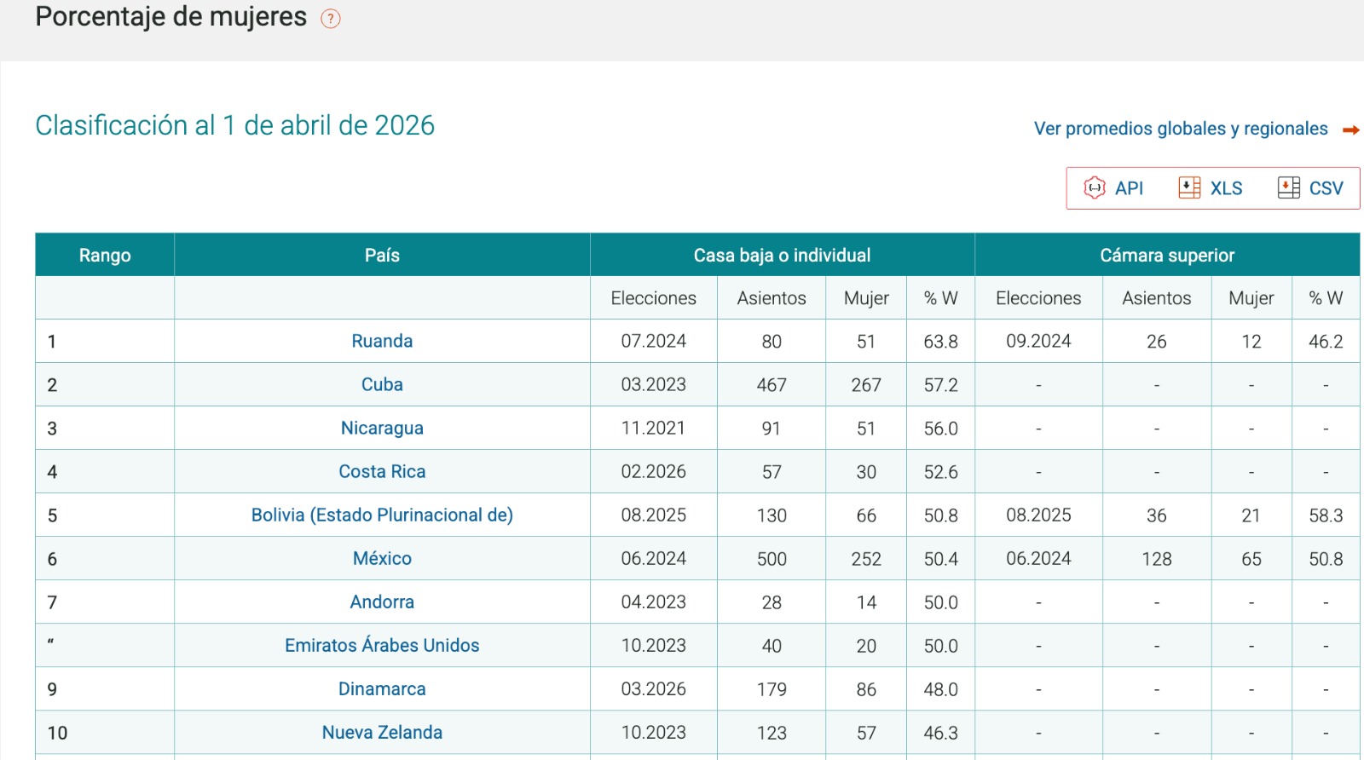This screenshot has width=1364, height=760.
Task: Click the Casa baja o individual header
Action: tap(782, 255)
